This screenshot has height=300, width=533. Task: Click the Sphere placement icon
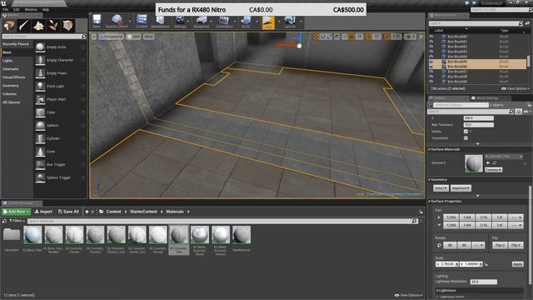click(40, 126)
